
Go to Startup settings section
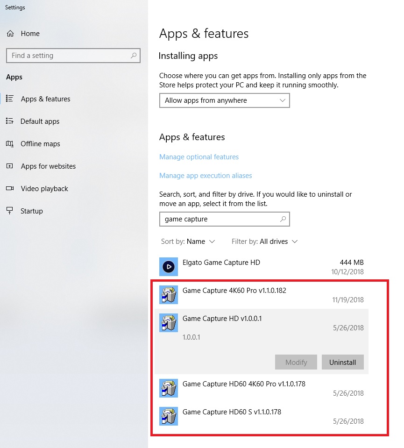point(31,211)
